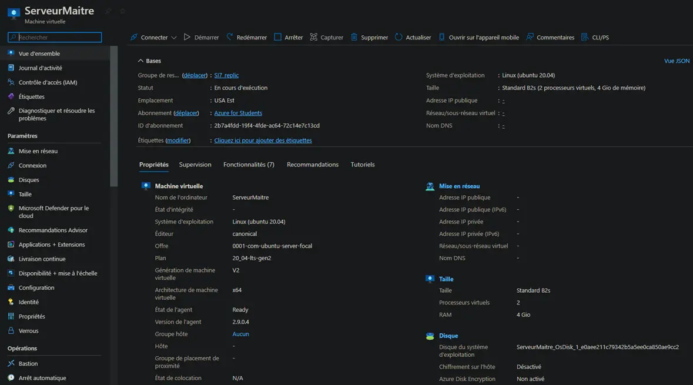
Task: Switch to the Propriétés tab
Action: pos(154,165)
